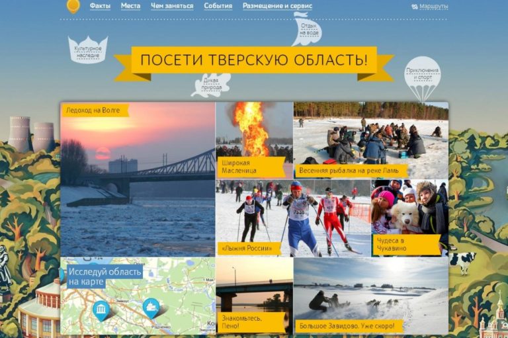Open the Чудеса в Чукавино tile
The image size is (508, 338).
pos(409,217)
